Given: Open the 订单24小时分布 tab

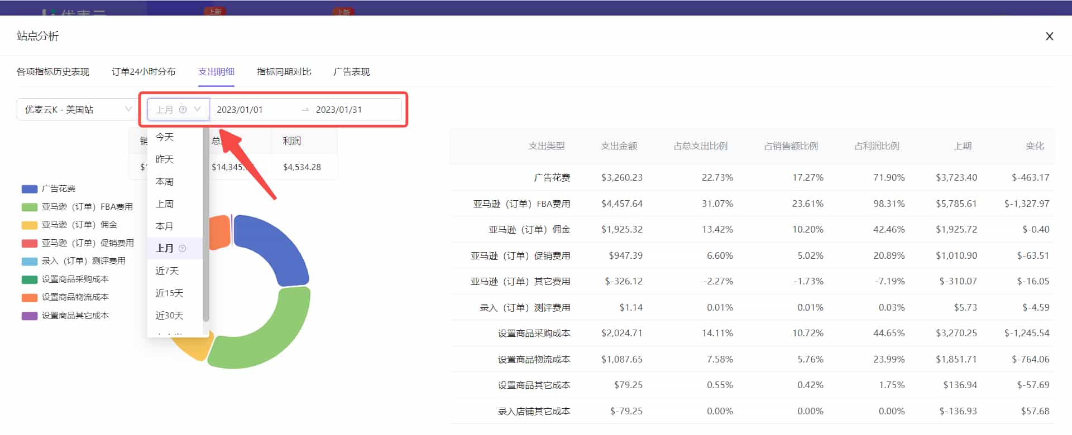Looking at the screenshot, I should tap(143, 72).
